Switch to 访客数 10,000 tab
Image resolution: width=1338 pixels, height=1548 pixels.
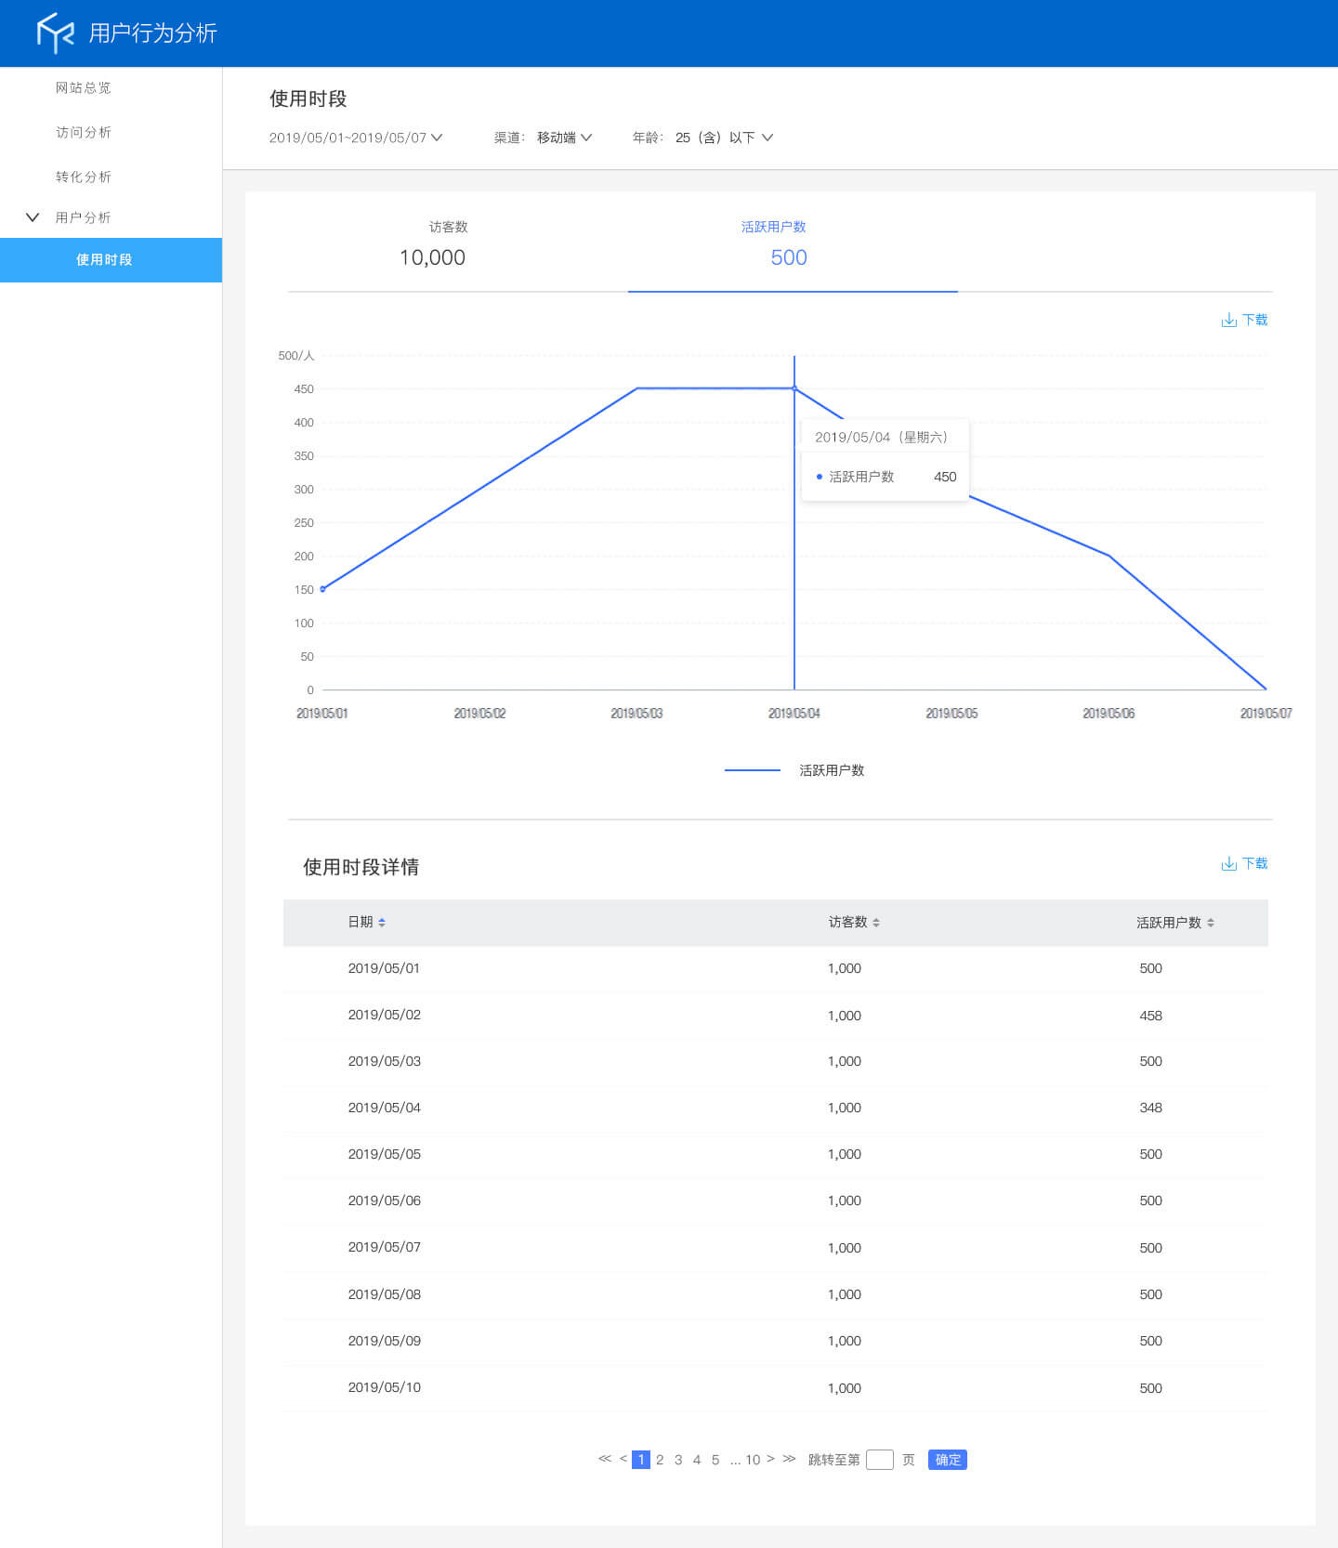point(433,245)
